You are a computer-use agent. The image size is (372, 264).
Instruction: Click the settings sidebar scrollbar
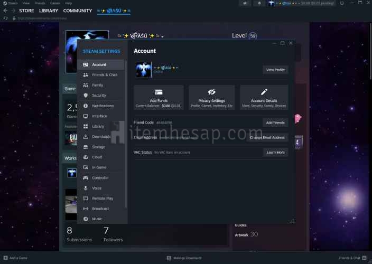[126, 132]
